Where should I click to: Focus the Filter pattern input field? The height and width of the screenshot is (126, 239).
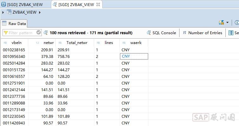22,33
